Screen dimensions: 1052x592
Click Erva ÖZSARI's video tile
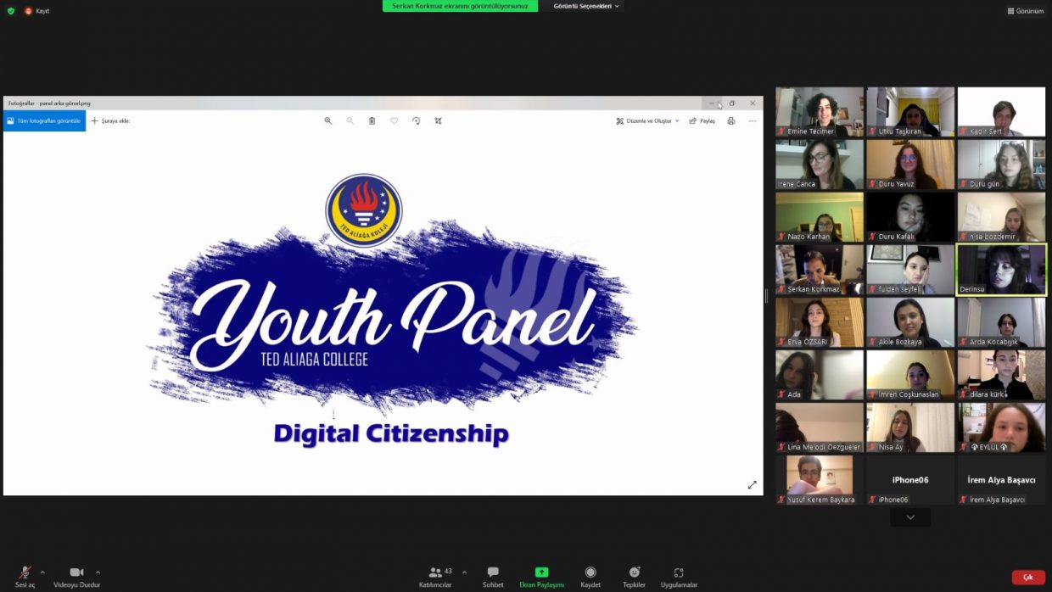820,322
